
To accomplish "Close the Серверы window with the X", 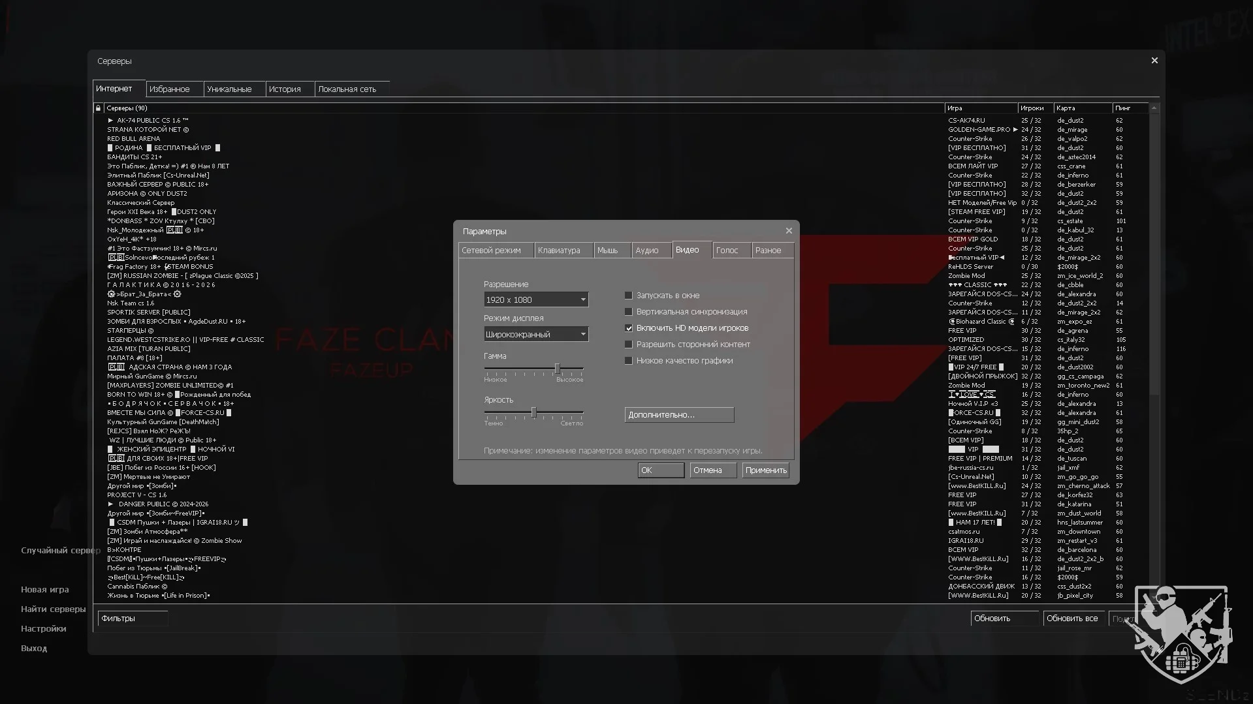I will pyautogui.click(x=1154, y=61).
